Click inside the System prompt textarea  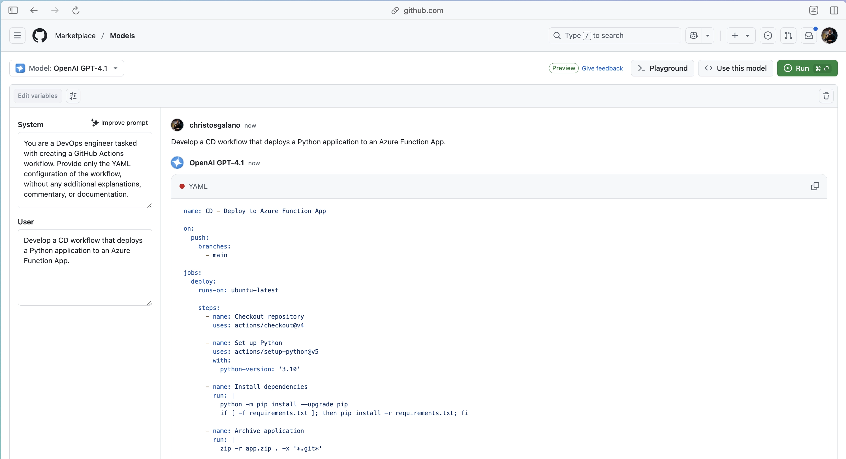[85, 170]
